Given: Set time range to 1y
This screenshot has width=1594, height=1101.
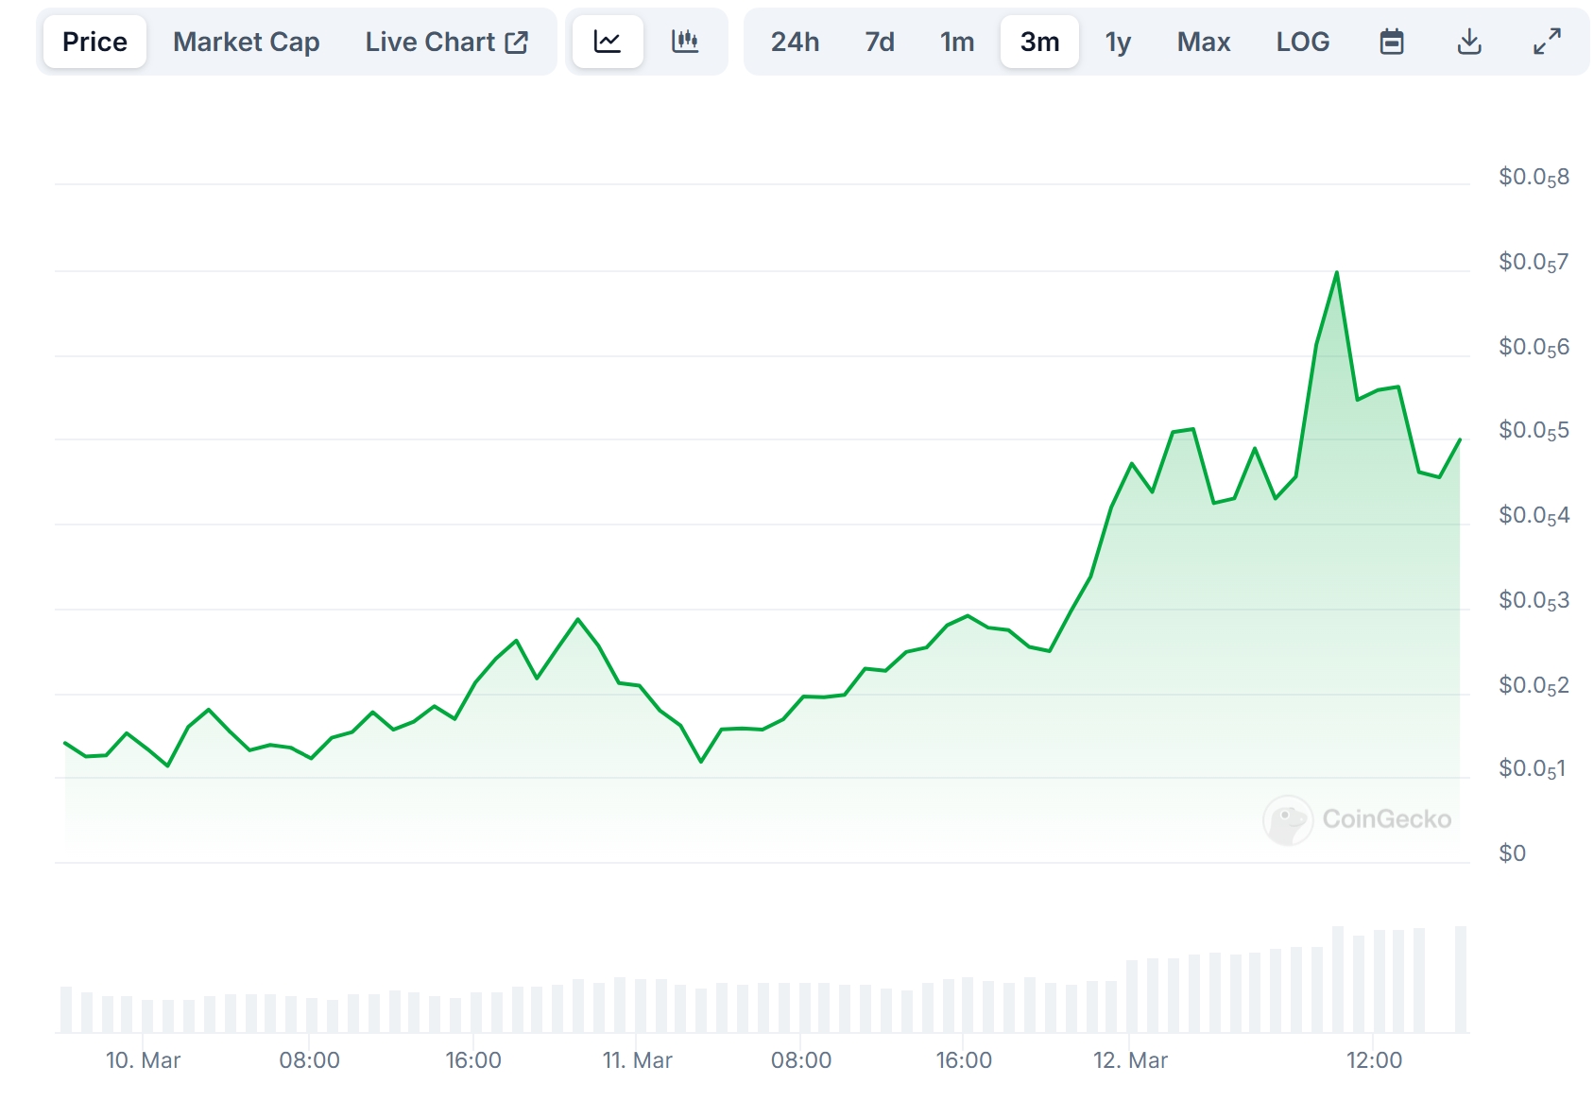Looking at the screenshot, I should pyautogui.click(x=1118, y=42).
